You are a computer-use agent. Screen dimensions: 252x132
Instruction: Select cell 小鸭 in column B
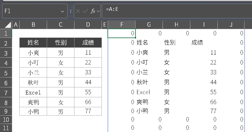pyautogui.click(x=33, y=111)
